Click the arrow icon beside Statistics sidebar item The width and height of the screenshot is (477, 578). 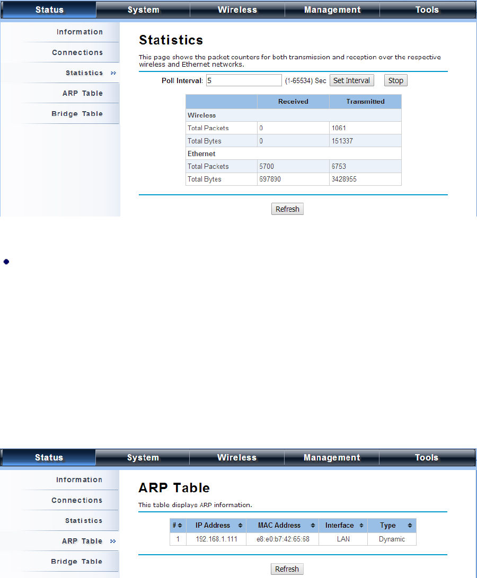point(113,73)
